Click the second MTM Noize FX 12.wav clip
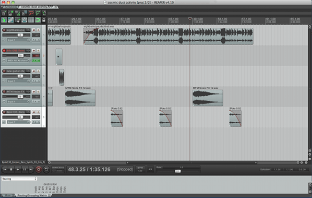This screenshot has height=198, width=312. 207,98
